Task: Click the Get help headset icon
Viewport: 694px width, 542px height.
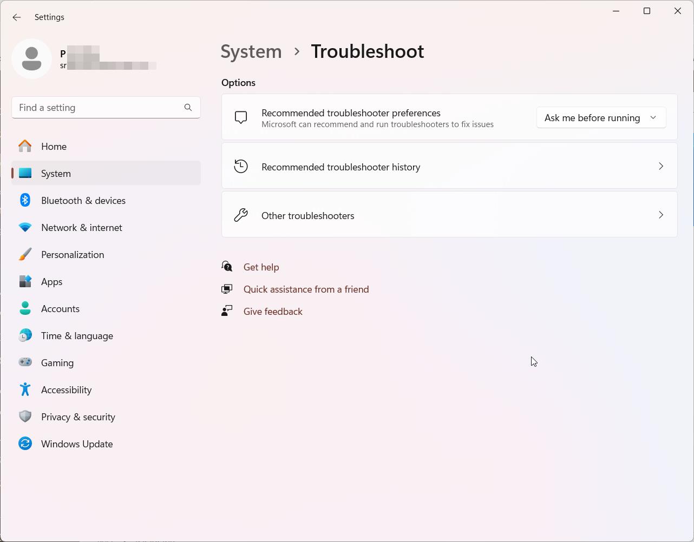Action: pos(227,267)
